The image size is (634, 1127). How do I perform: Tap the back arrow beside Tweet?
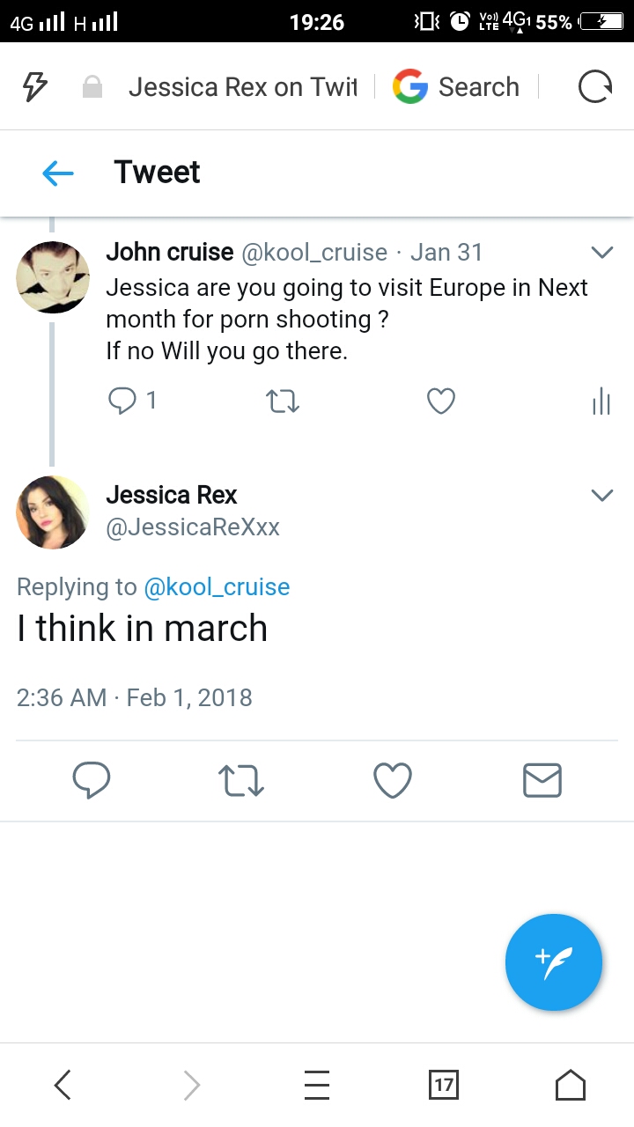click(58, 173)
